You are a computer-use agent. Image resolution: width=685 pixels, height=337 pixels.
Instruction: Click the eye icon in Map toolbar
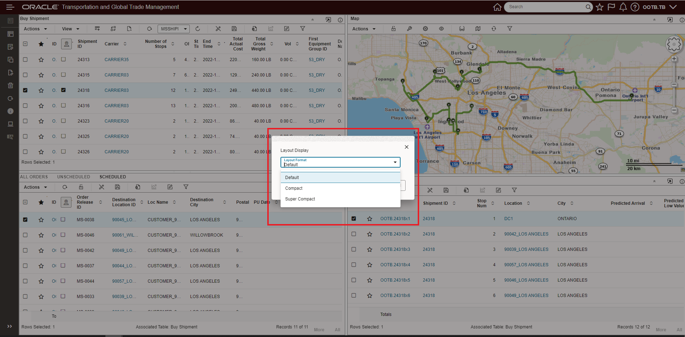click(x=441, y=29)
